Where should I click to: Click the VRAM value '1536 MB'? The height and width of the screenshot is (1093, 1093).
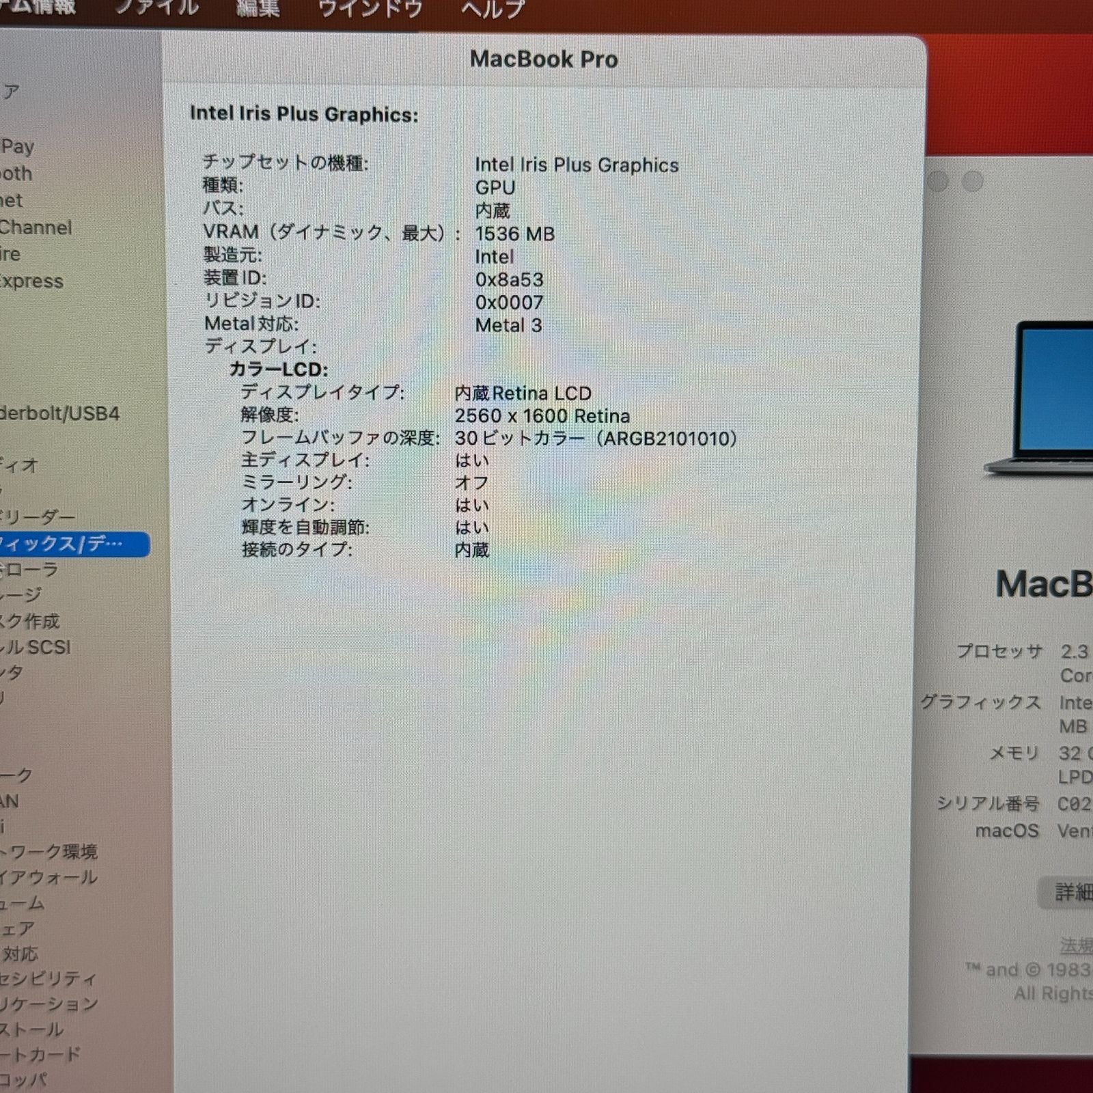coord(515,234)
